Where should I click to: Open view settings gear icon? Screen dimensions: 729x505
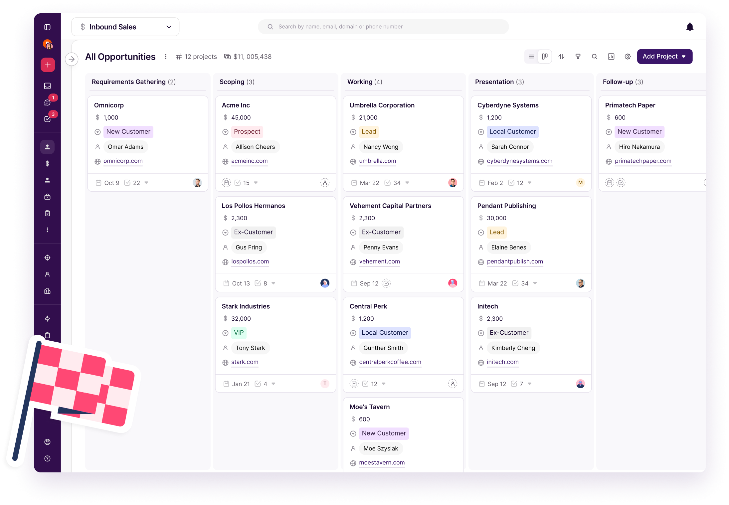[x=628, y=57]
